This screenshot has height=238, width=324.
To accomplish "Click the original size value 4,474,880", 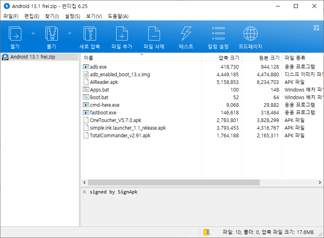I will (x=268, y=75).
